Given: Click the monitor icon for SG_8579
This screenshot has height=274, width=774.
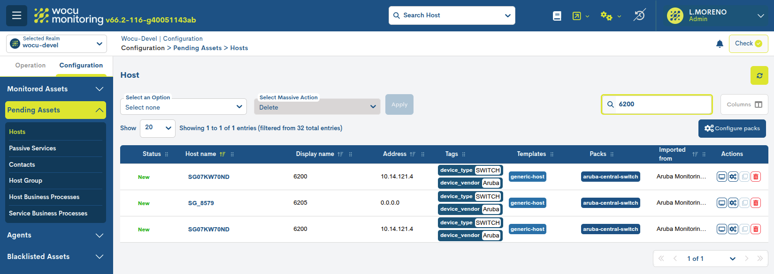Looking at the screenshot, I should coord(722,203).
